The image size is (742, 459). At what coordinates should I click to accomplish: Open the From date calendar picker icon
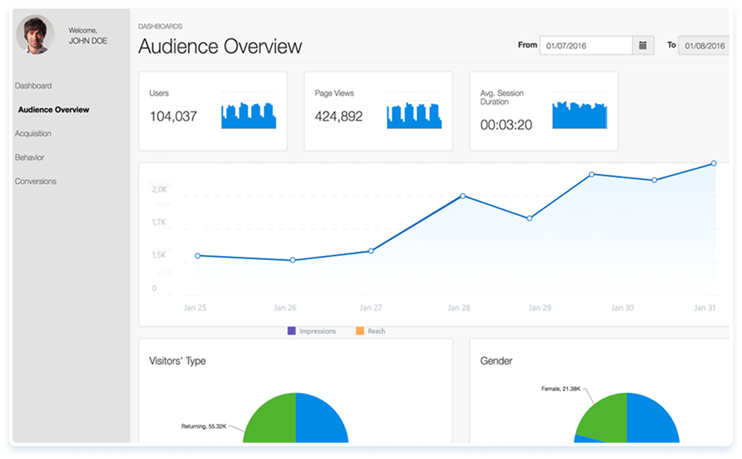point(643,46)
